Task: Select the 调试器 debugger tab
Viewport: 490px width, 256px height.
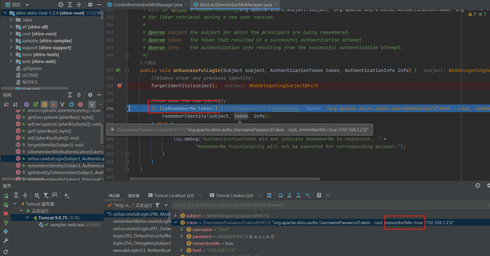Action: (114, 196)
